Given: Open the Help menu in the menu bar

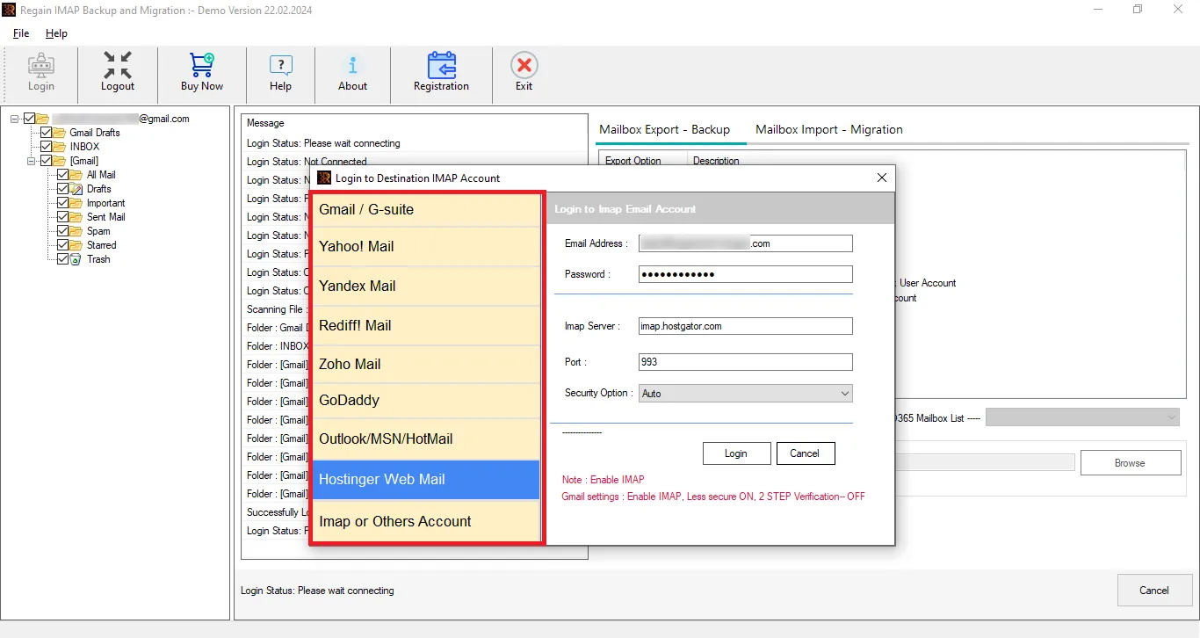Looking at the screenshot, I should [x=56, y=33].
